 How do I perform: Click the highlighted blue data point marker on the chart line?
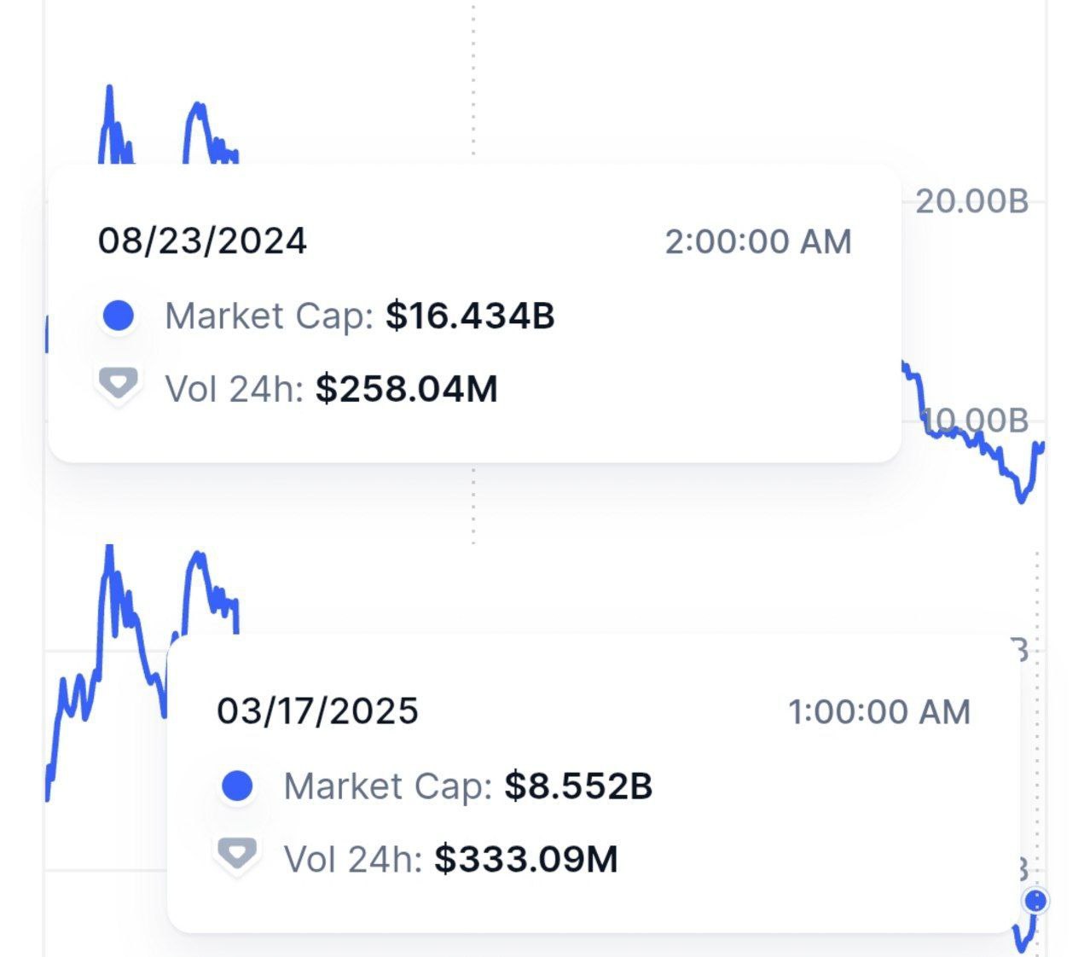(x=1035, y=901)
